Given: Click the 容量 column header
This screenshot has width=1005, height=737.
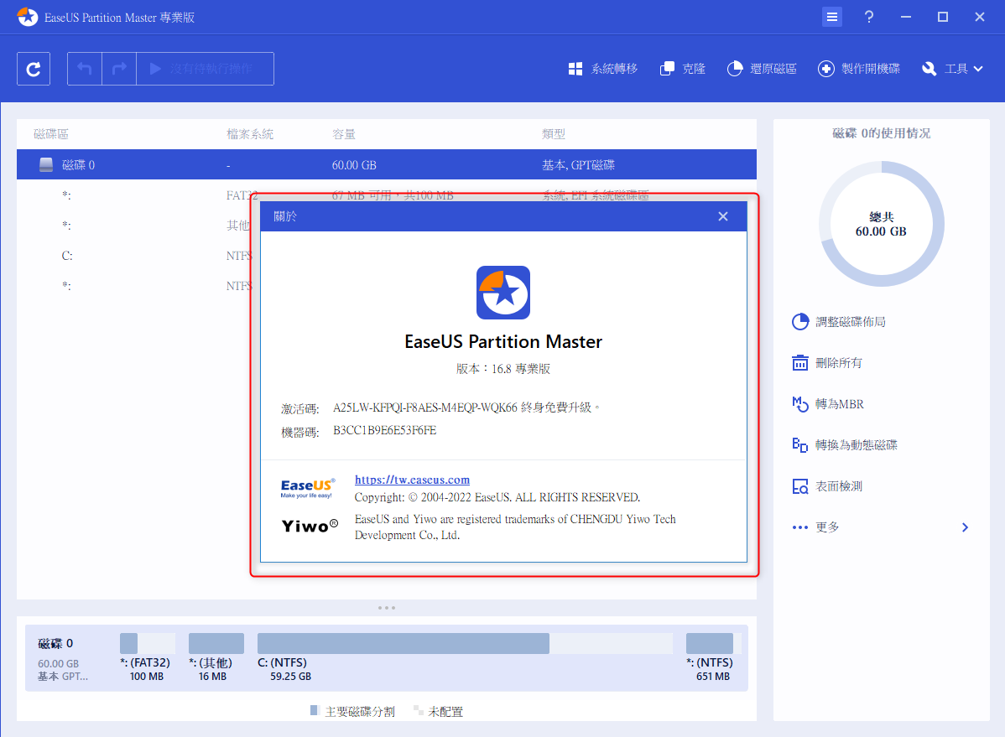Looking at the screenshot, I should point(344,134).
